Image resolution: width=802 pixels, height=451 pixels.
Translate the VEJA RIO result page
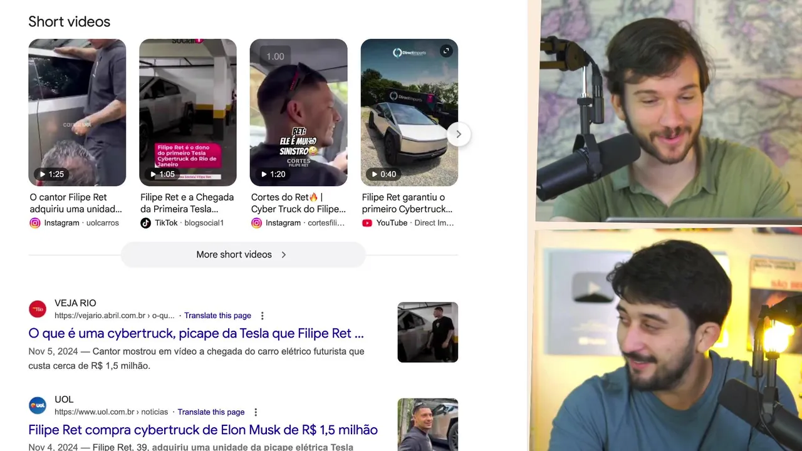tap(217, 316)
